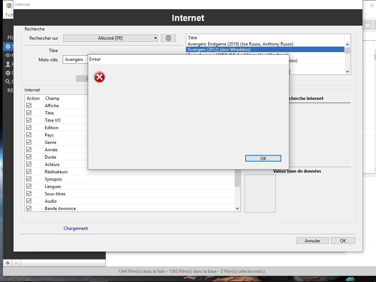Uncheck the Affiche field checkbox

[x=29, y=105]
